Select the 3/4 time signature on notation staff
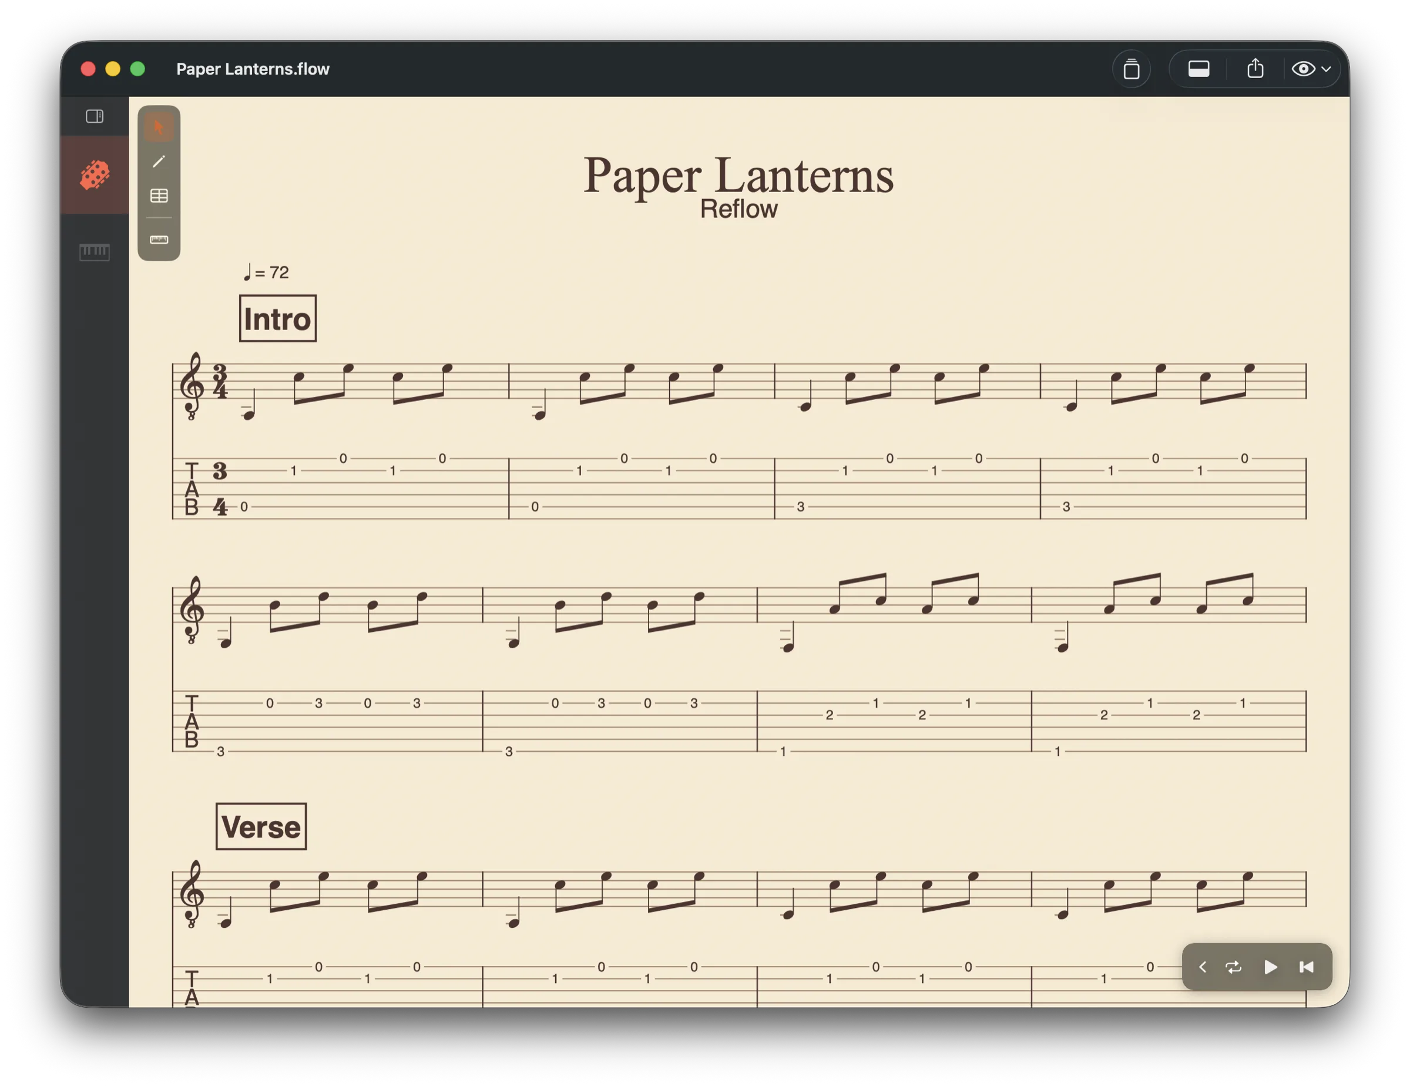 [220, 382]
